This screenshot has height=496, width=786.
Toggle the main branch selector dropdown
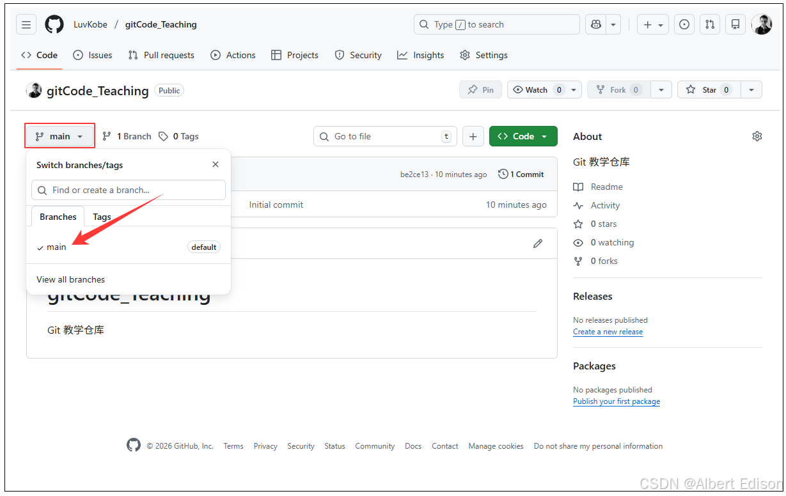59,136
